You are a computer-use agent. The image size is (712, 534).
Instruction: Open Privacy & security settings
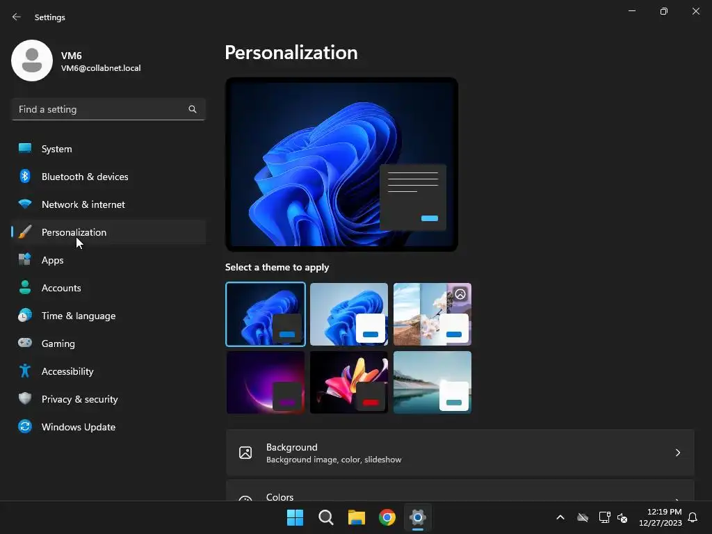point(108,399)
